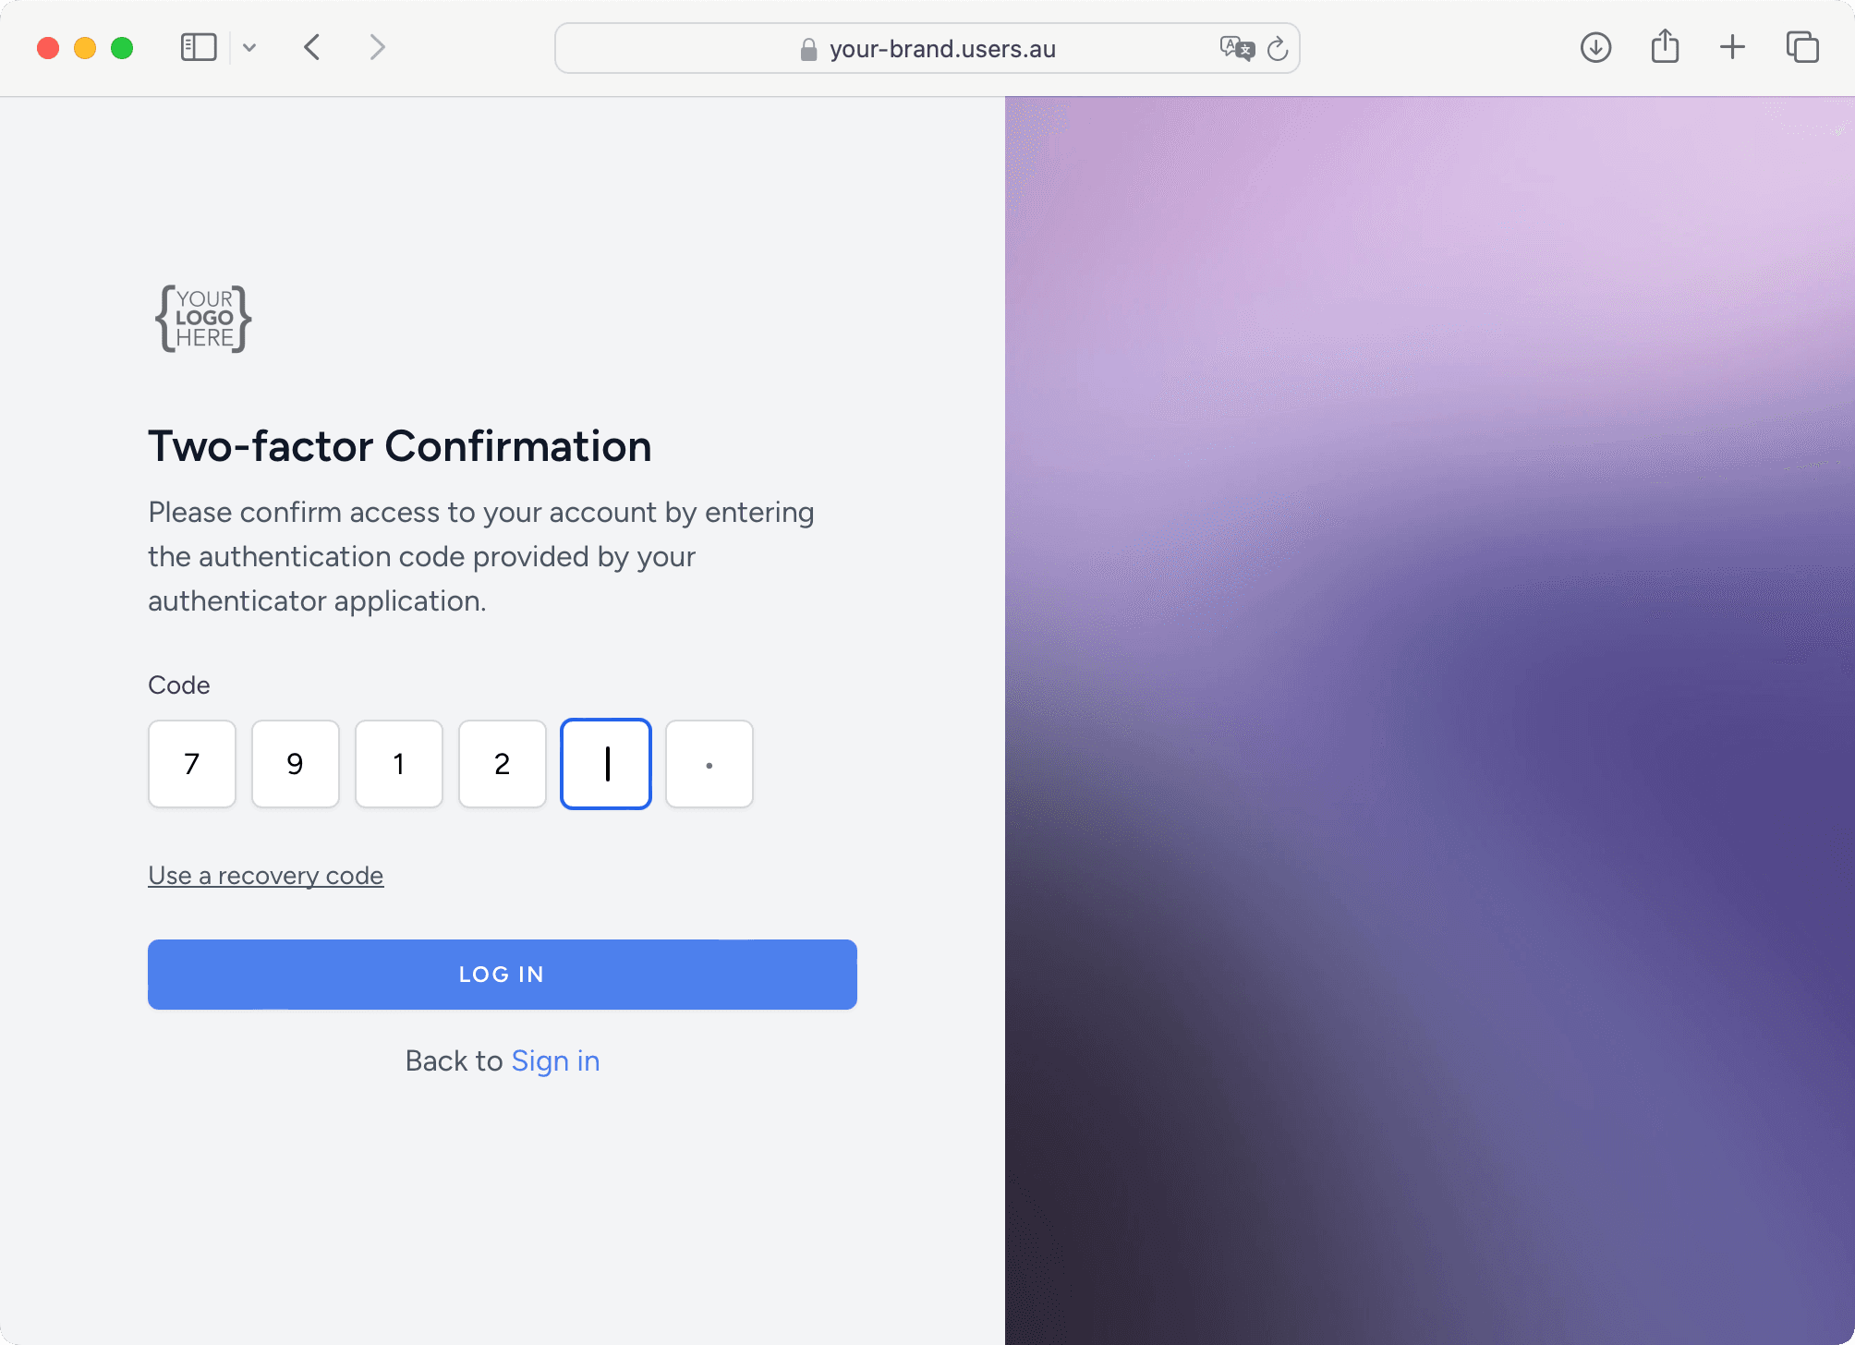This screenshot has height=1345, width=1855.
Task: Reload the current page
Action: click(1279, 49)
